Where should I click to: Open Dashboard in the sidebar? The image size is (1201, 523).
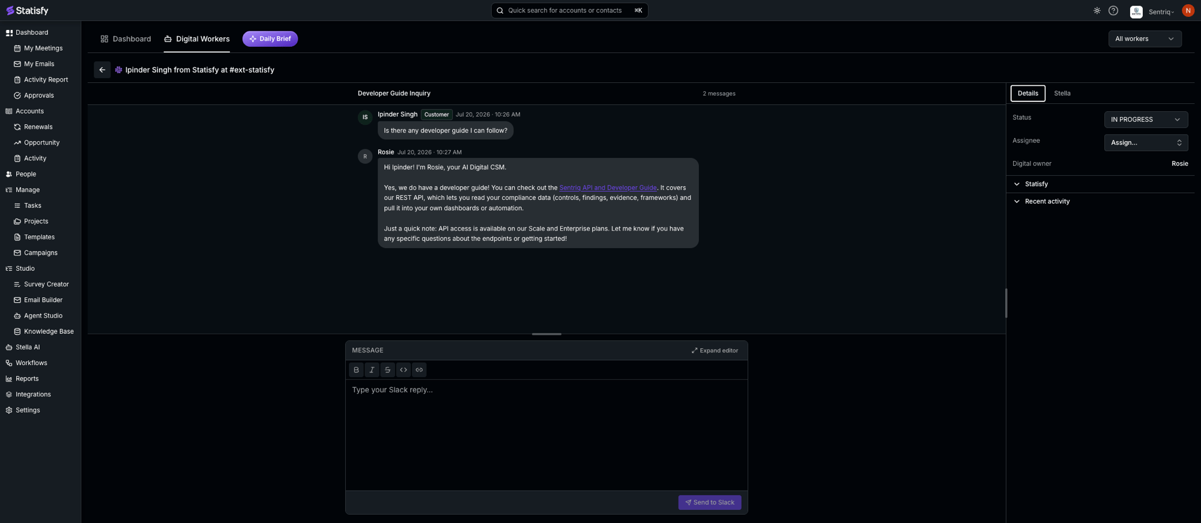(32, 32)
